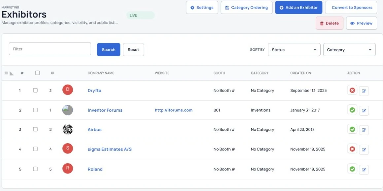Screen dimensions: 383x191
Task: Delete selected exhibitors
Action: click(330, 23)
